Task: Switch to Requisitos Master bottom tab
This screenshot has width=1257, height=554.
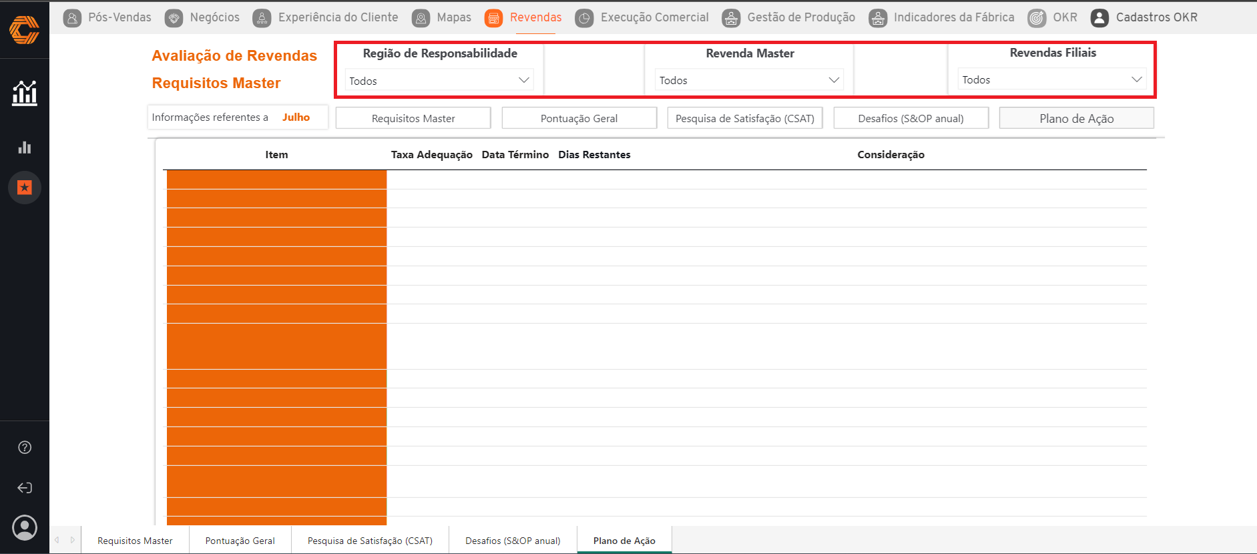Action: point(135,541)
